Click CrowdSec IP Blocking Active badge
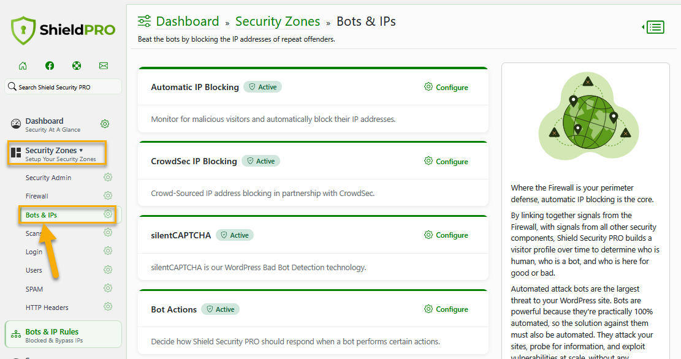Image resolution: width=681 pixels, height=359 pixels. [261, 161]
